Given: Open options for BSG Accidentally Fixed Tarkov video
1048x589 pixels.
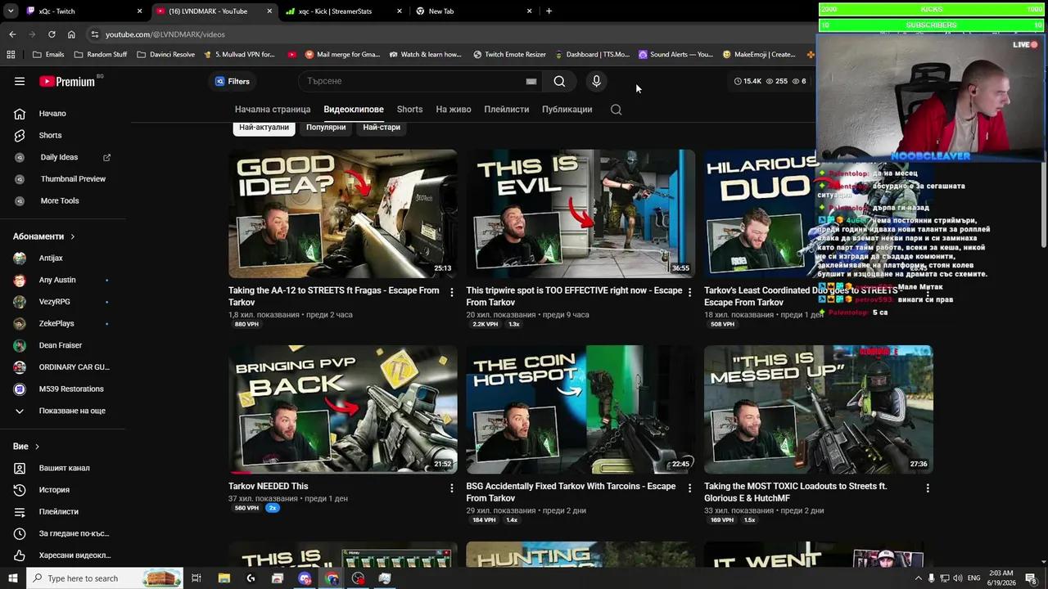Looking at the screenshot, I should (689, 488).
